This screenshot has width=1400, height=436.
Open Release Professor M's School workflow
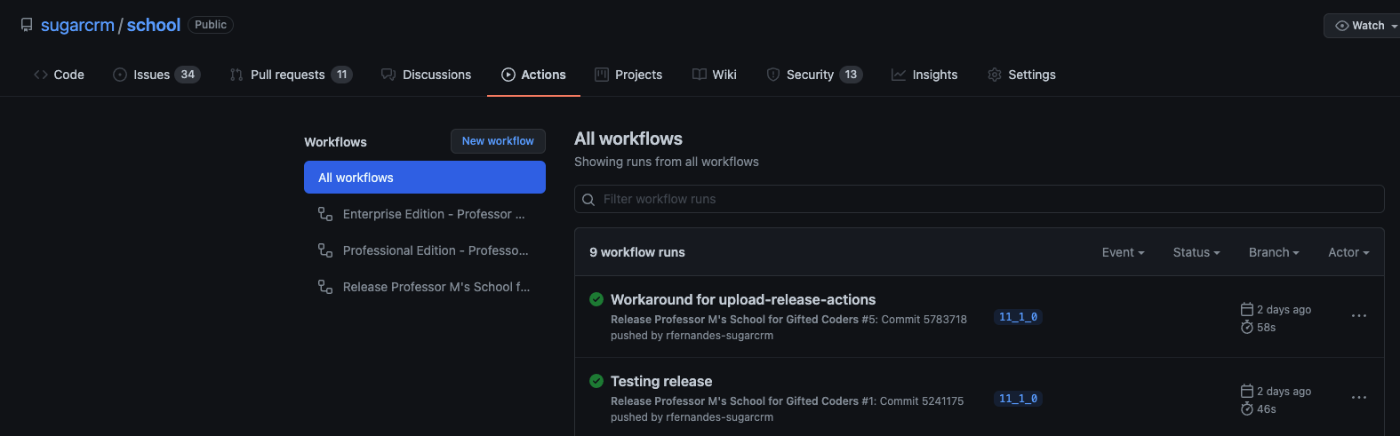(425, 287)
